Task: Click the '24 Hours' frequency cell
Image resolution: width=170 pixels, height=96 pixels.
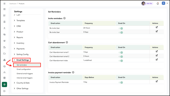Action: (87, 28)
